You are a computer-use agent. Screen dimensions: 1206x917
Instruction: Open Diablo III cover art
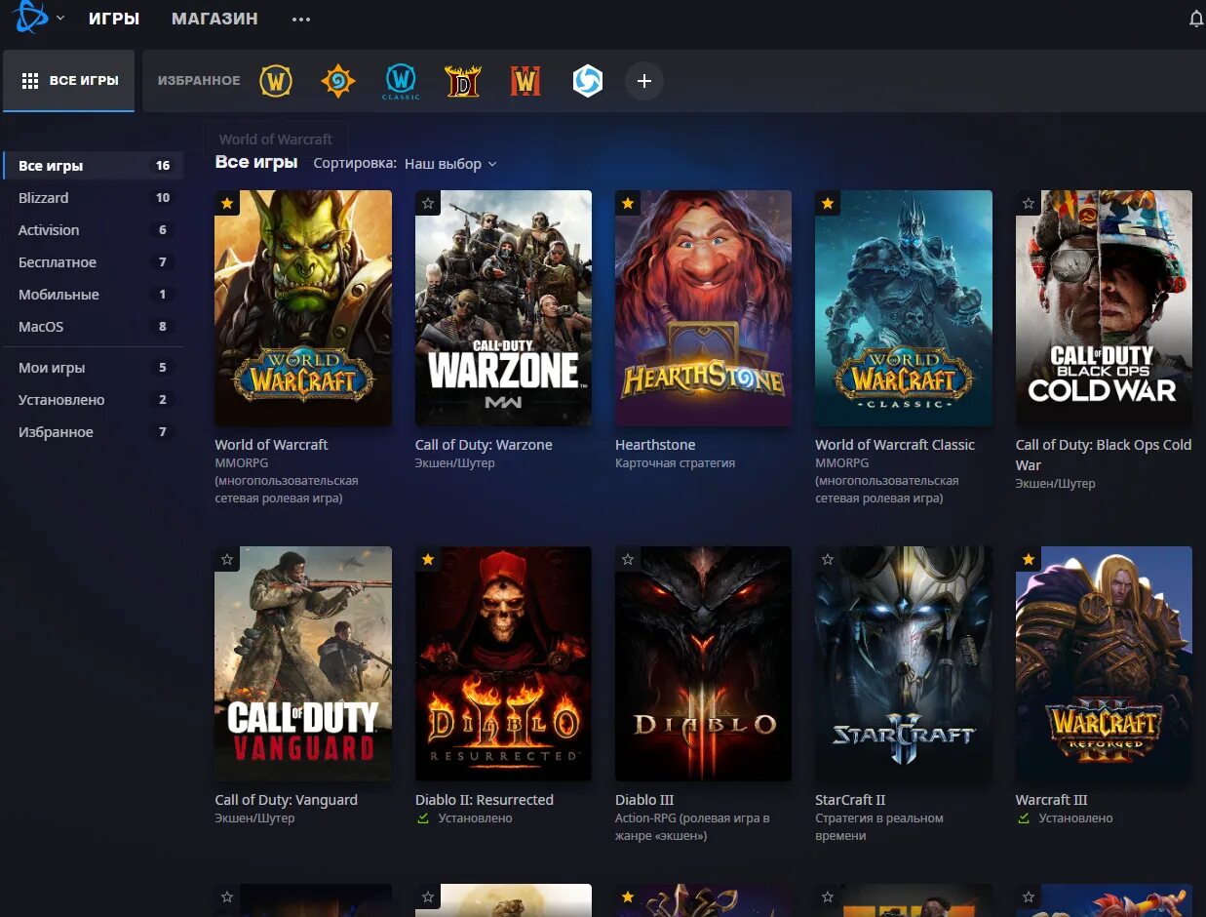pos(704,663)
